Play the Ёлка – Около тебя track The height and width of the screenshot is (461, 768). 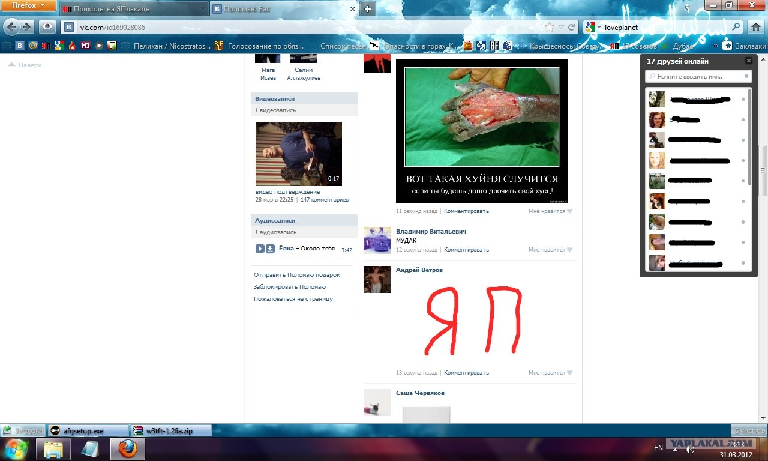click(260, 249)
